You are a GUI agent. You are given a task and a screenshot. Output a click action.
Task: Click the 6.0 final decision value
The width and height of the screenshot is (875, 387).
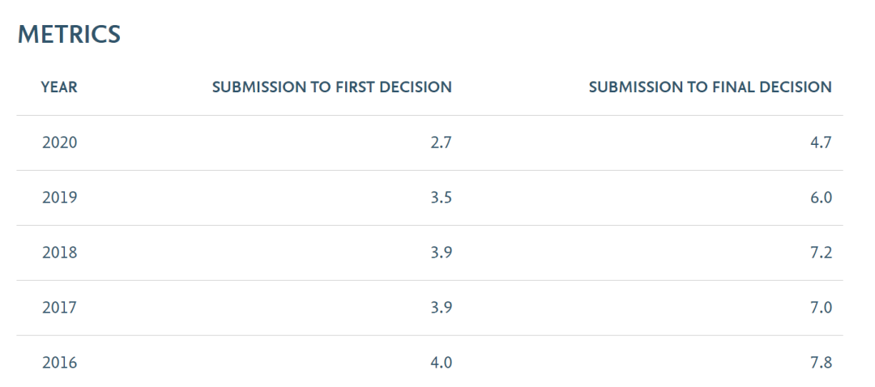click(x=821, y=198)
